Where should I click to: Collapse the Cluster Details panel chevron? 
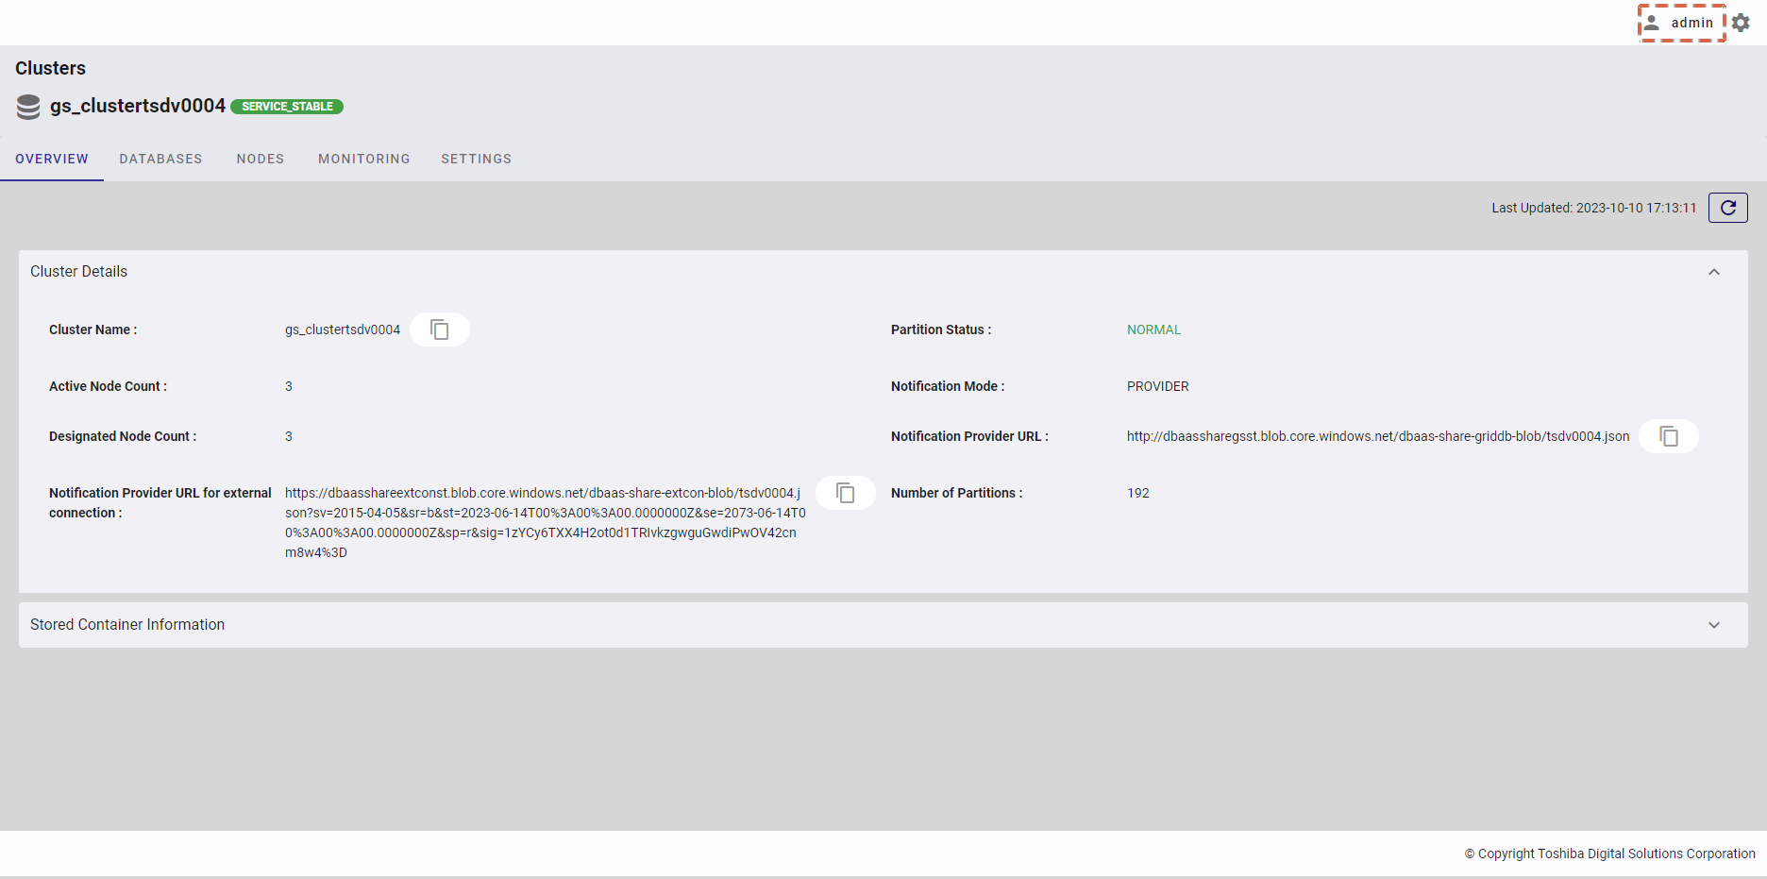tap(1713, 272)
